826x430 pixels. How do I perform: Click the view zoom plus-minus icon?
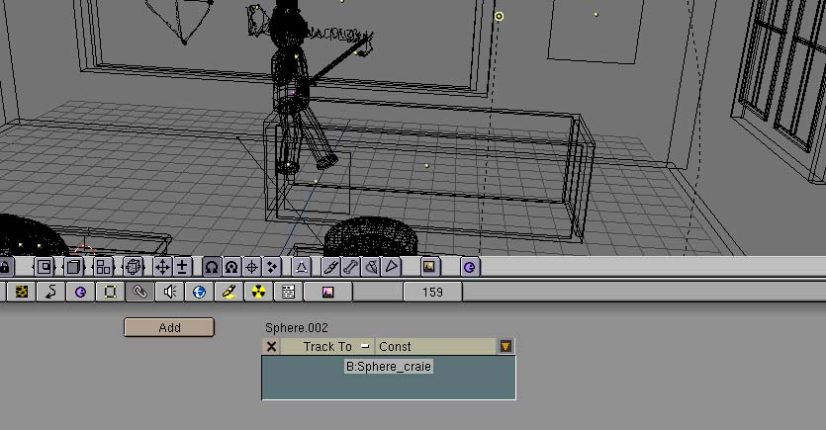coord(182,267)
